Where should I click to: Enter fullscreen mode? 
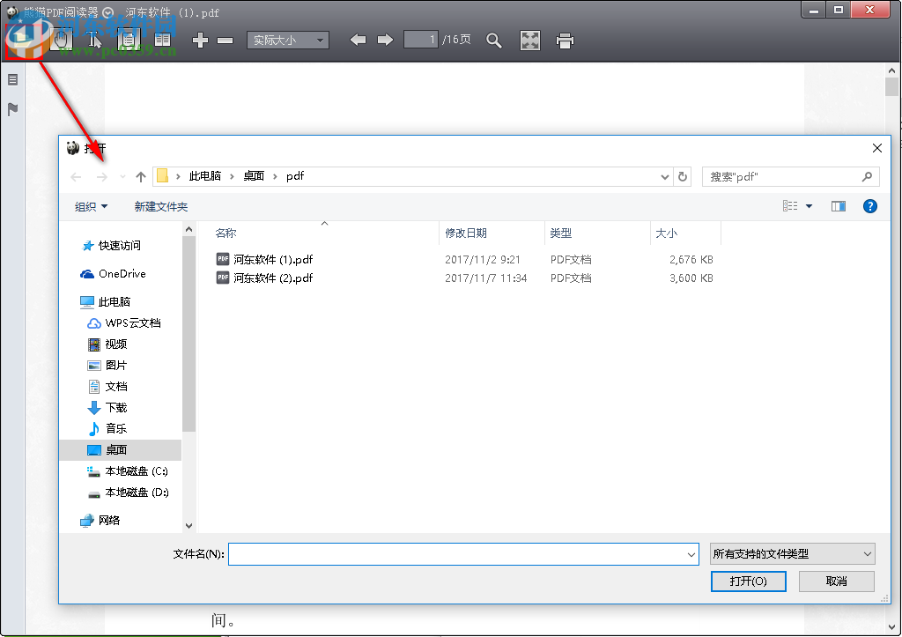[x=529, y=41]
